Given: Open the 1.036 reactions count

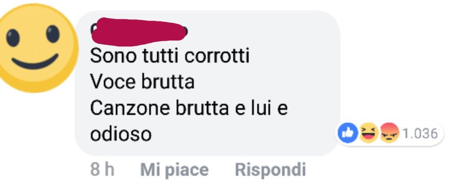Looking at the screenshot, I should coord(420,133).
